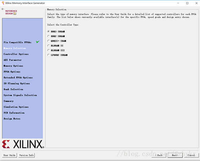
Task: Close the Memory Interface Generator window
Action: pyautogui.click(x=196, y=3)
